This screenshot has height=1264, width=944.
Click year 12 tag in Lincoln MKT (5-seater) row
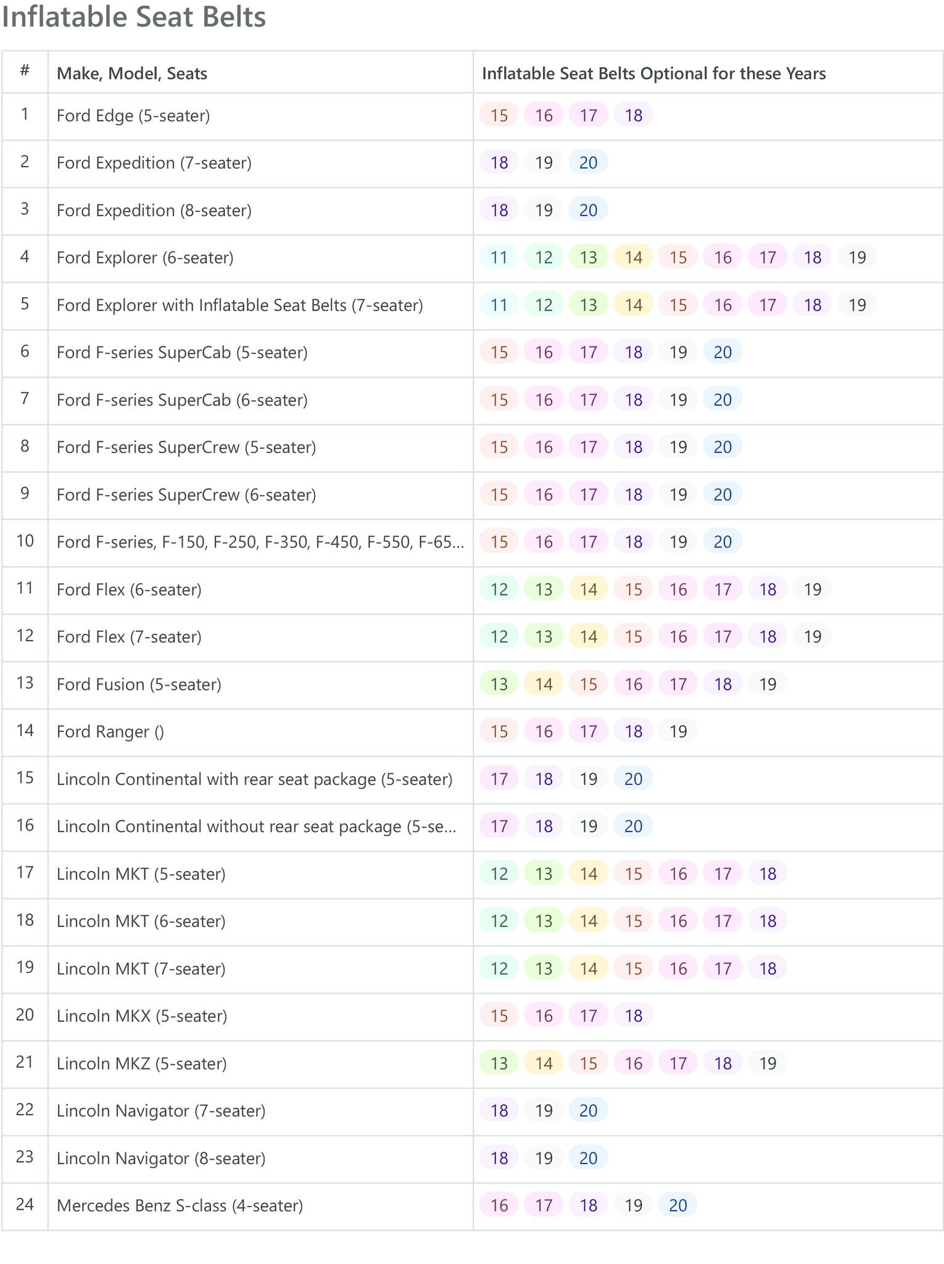point(499,874)
